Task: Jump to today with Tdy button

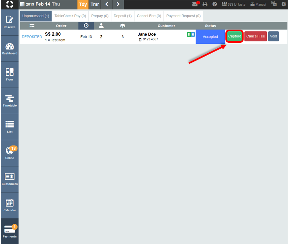Action: [x=83, y=4]
